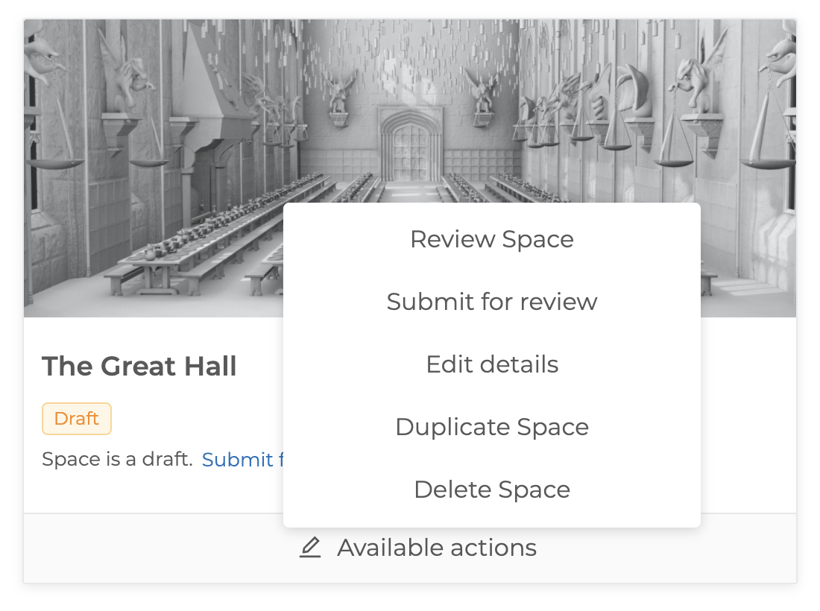Select Duplicate Space menu entry
This screenshot has height=611, width=820.
coord(491,427)
